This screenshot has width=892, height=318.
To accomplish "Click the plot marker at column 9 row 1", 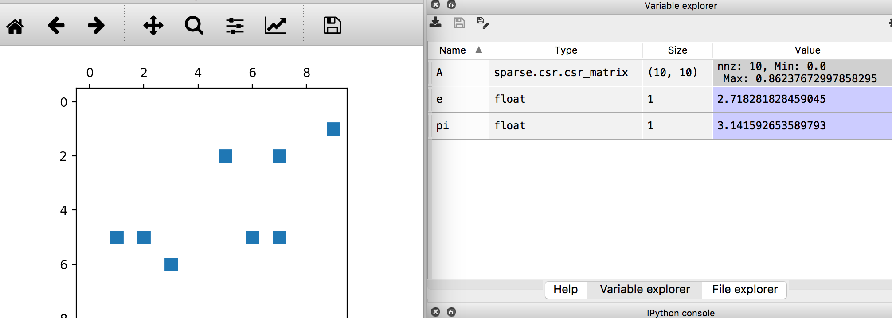I will click(333, 129).
